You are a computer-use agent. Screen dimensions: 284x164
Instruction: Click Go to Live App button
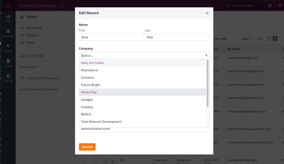point(239,6)
